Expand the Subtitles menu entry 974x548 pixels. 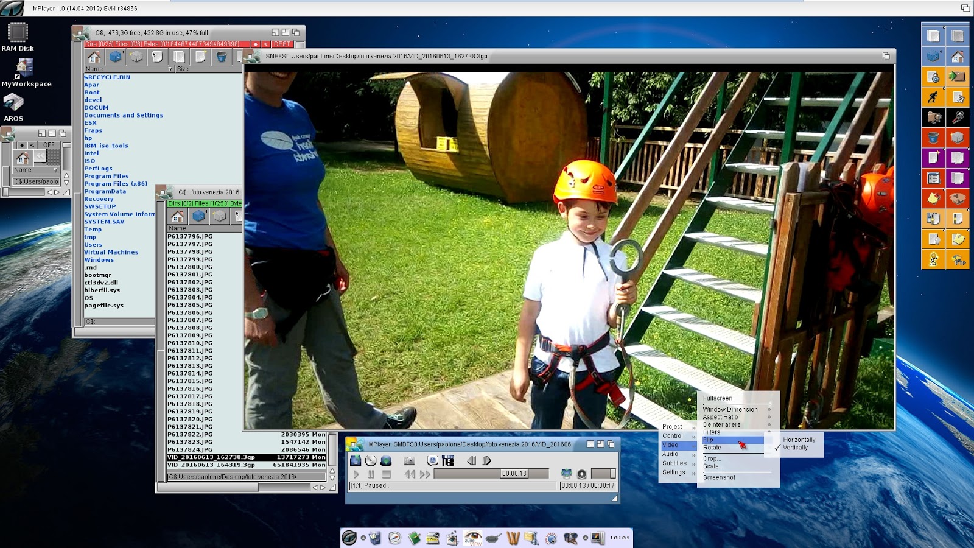pos(678,463)
